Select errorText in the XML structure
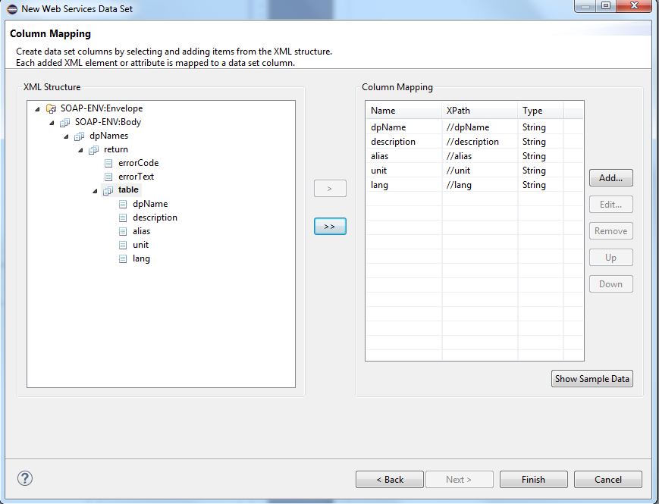659x504 pixels. click(137, 177)
